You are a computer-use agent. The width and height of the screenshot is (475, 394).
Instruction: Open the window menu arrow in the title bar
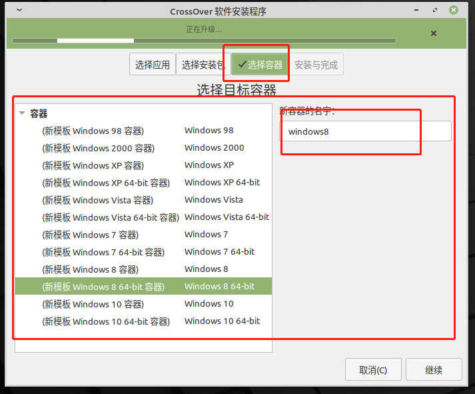pyautogui.click(x=19, y=10)
